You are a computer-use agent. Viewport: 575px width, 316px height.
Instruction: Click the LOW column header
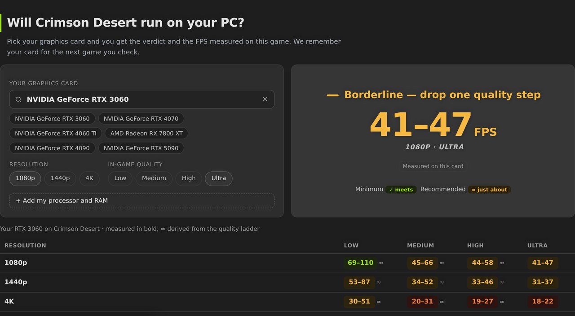[351, 246]
